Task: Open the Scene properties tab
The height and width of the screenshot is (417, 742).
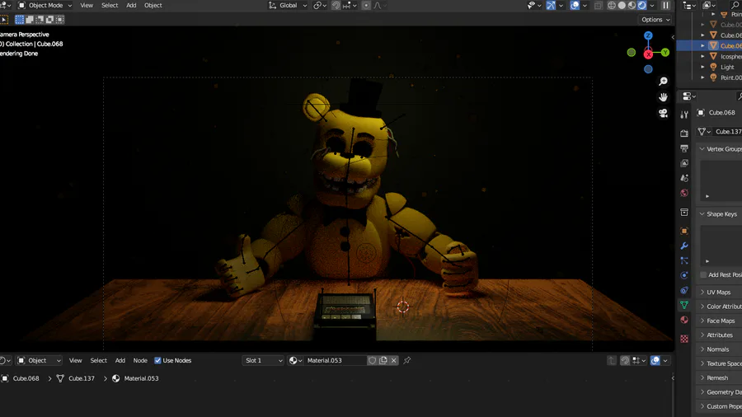Action: click(x=684, y=178)
